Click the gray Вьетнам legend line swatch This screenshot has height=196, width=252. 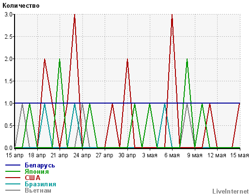(x=13, y=190)
